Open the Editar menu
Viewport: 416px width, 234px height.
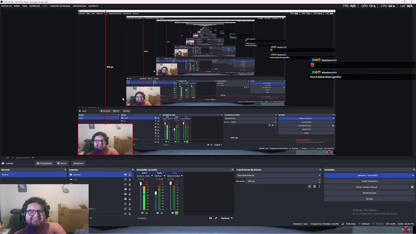point(17,6)
